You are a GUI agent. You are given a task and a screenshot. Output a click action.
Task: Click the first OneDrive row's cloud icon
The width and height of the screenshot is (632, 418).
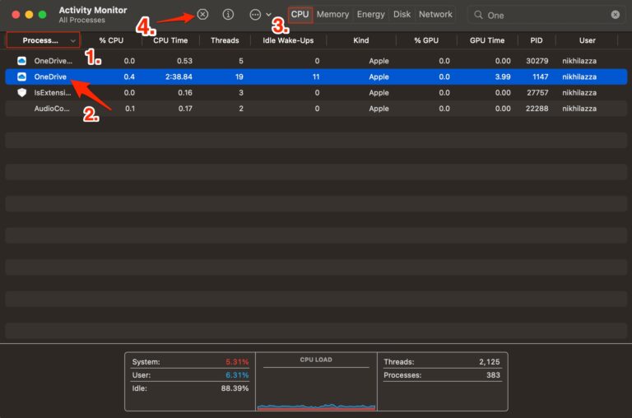pos(22,61)
